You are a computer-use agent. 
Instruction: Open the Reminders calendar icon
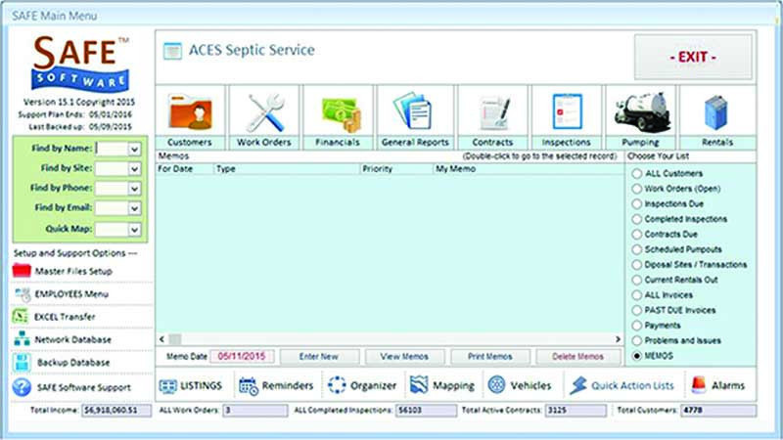tap(249, 386)
